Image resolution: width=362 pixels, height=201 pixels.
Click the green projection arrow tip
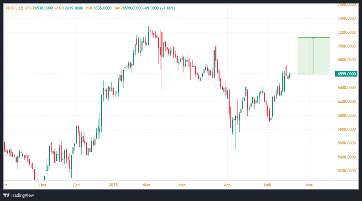click(x=314, y=38)
